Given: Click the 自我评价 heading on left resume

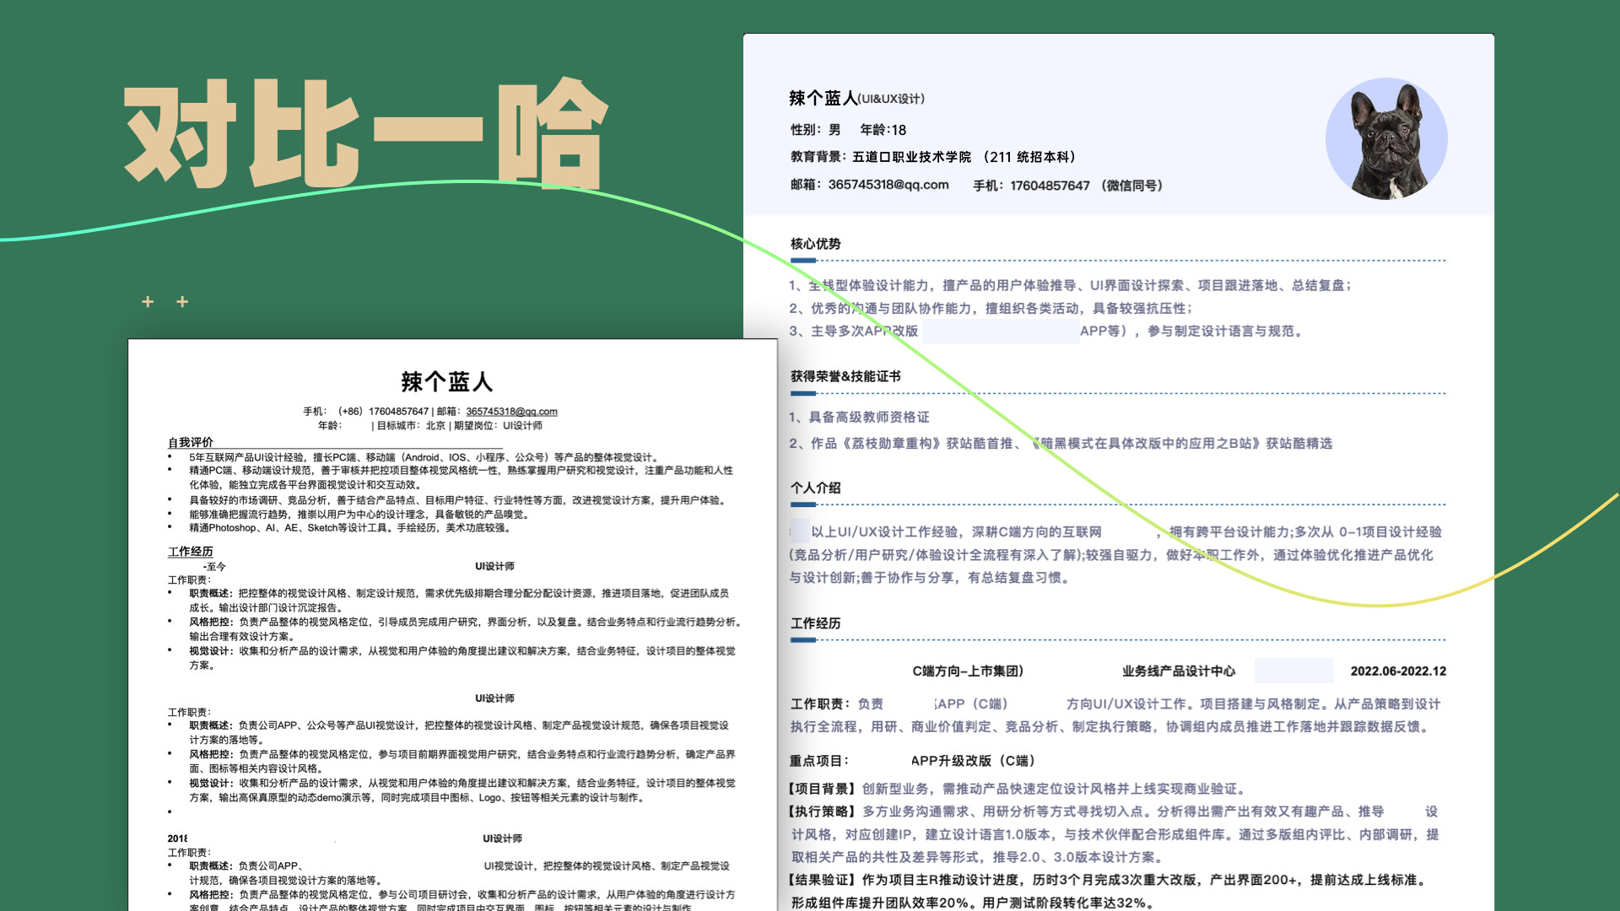Looking at the screenshot, I should coord(189,442).
